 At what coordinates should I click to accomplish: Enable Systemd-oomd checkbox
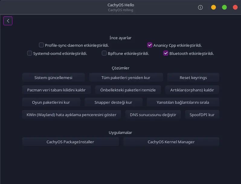(x=30, y=53)
